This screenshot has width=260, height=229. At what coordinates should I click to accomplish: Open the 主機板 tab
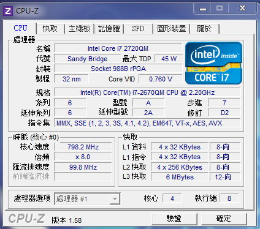point(80,29)
